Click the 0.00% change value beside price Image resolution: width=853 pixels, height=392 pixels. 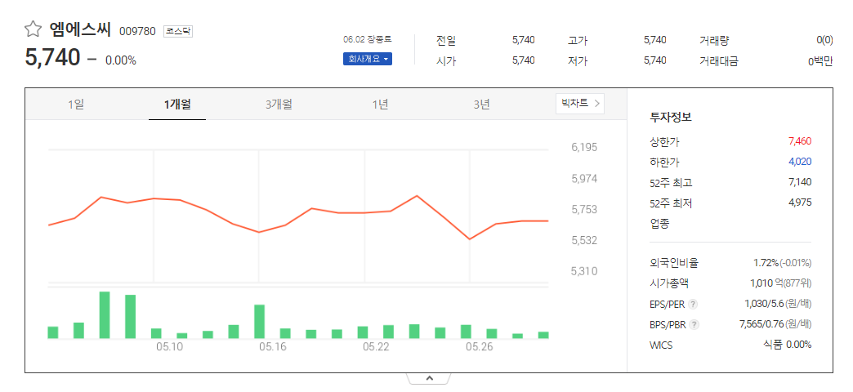point(121,60)
